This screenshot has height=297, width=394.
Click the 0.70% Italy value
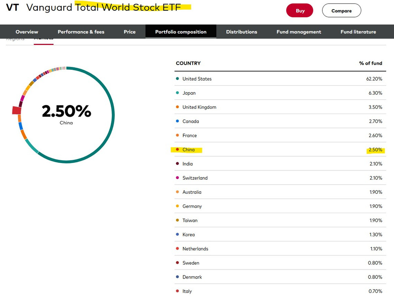tap(375, 291)
